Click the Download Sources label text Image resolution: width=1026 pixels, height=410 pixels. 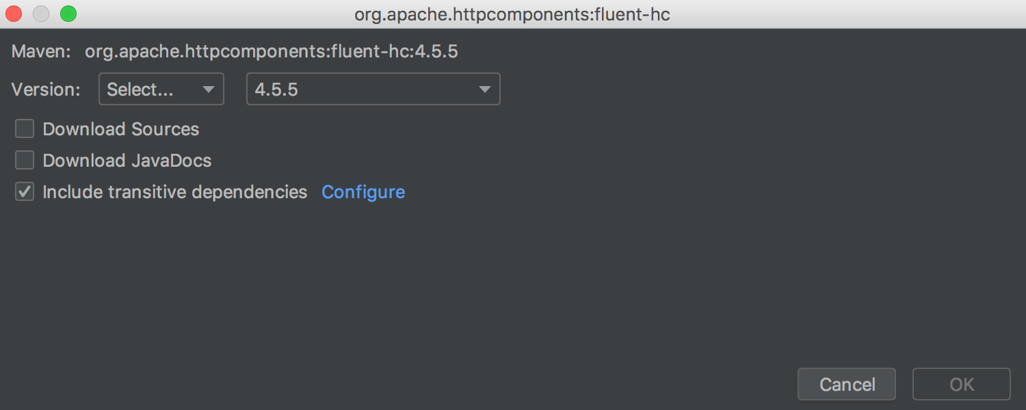[121, 129]
